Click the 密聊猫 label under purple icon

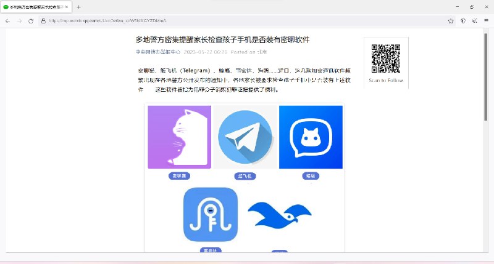[179, 176]
